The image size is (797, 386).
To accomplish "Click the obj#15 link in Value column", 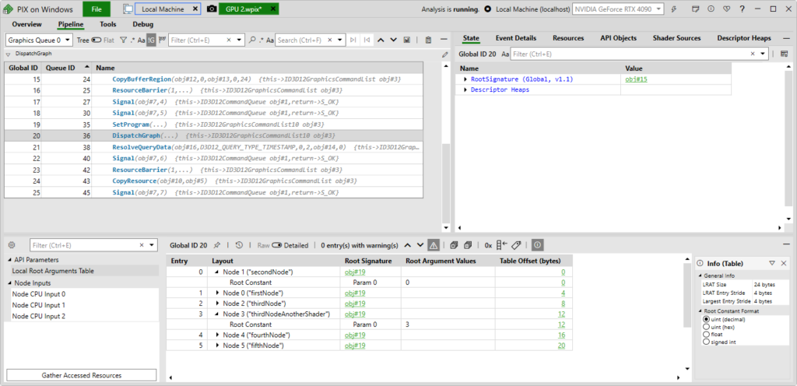I will point(636,79).
